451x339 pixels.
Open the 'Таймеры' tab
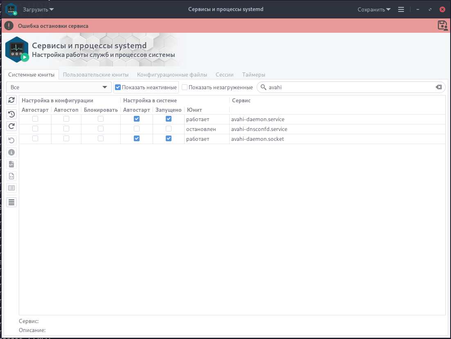click(x=253, y=75)
